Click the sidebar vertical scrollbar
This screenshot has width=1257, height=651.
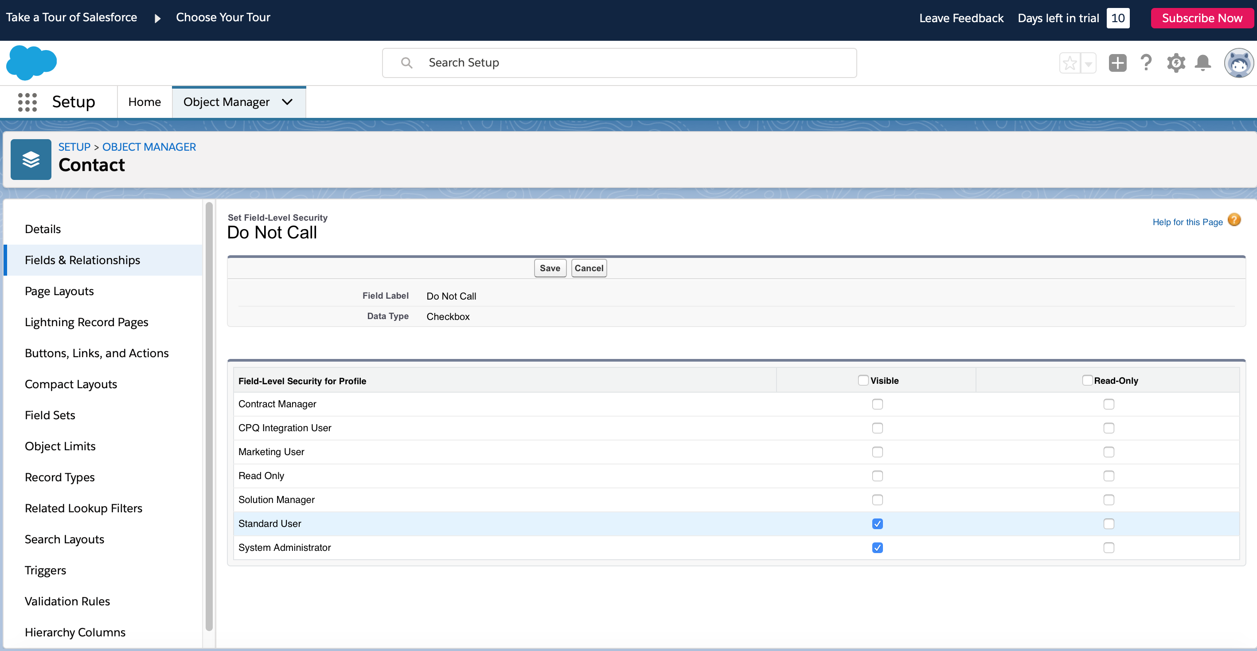point(209,416)
